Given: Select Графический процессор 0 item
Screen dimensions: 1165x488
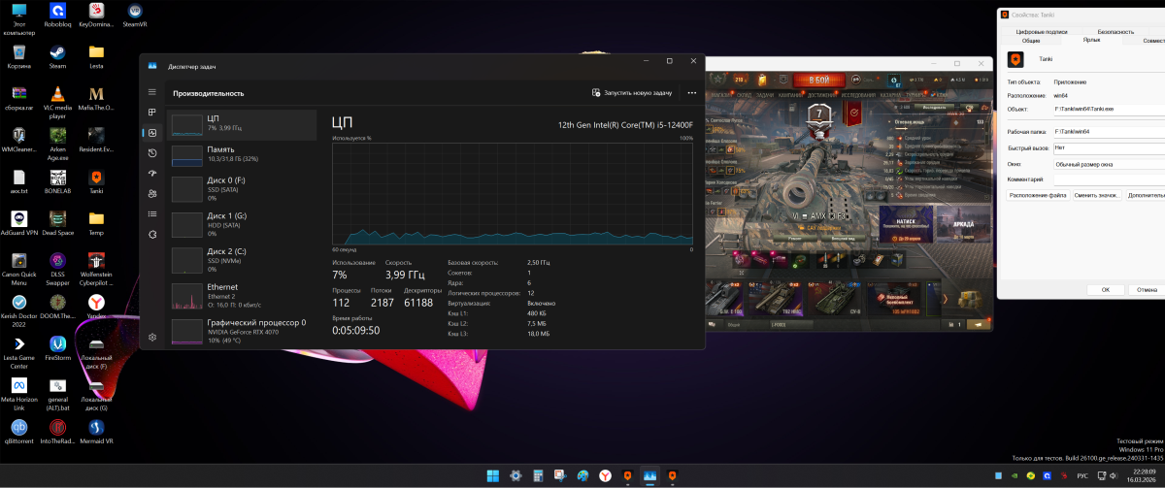Looking at the screenshot, I should pos(242,330).
